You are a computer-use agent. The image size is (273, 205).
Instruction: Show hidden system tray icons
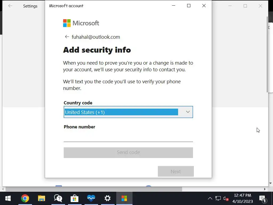point(210,198)
